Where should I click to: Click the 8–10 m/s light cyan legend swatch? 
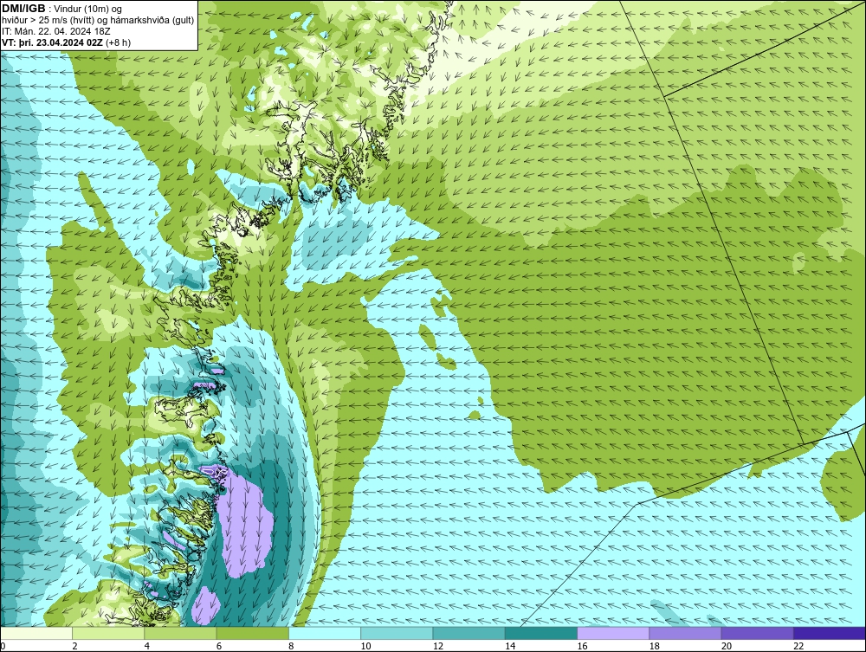coord(324,633)
